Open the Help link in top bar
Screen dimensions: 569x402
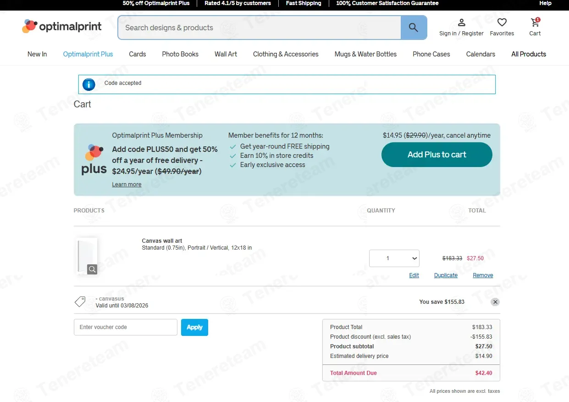coord(545,3)
